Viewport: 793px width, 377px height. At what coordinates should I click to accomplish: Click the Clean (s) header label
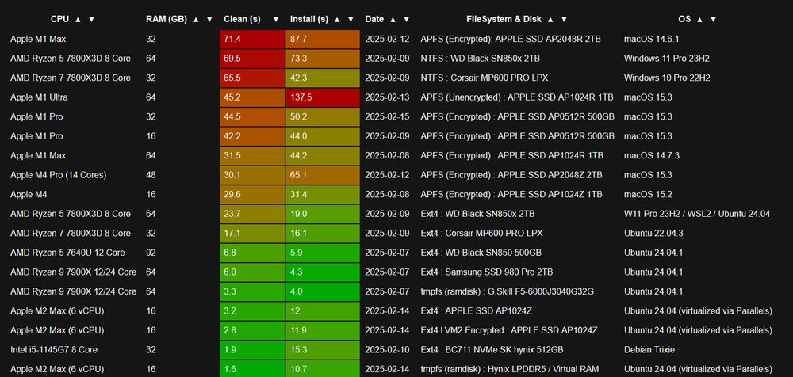tap(242, 19)
